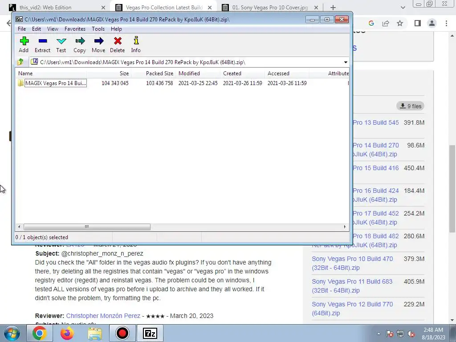456x342 pixels.
Task: Open Sony Vegas Pro 10 Build 470 zip link
Action: coord(352,263)
